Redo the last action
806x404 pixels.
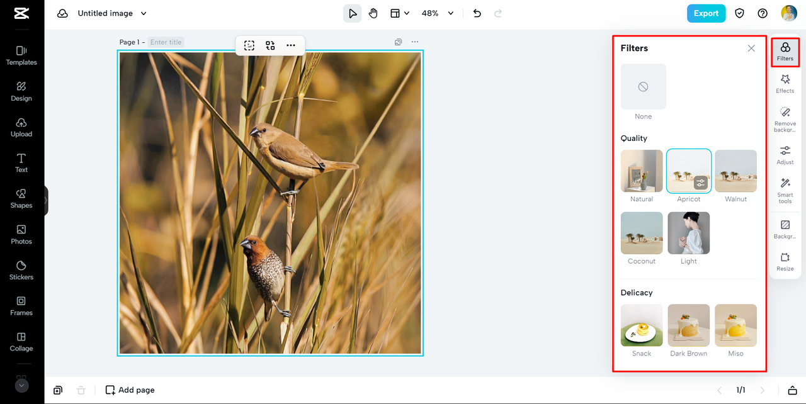[498, 13]
